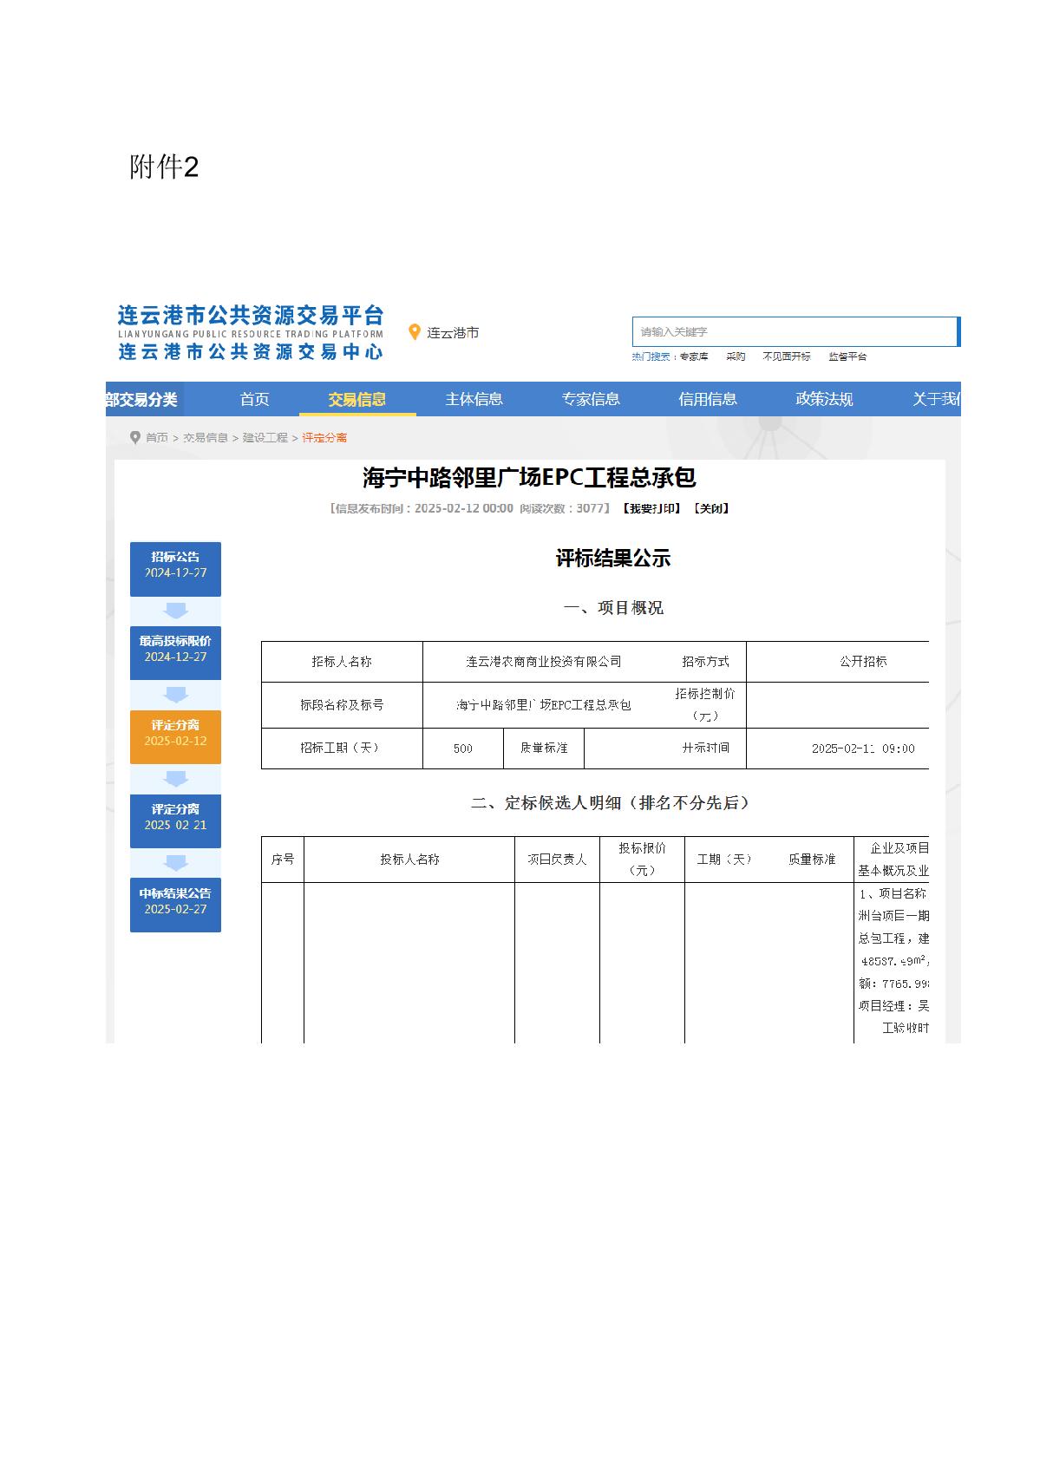1040x1471 pixels.
Task: Click the orange location pin icon
Action: pyautogui.click(x=415, y=332)
